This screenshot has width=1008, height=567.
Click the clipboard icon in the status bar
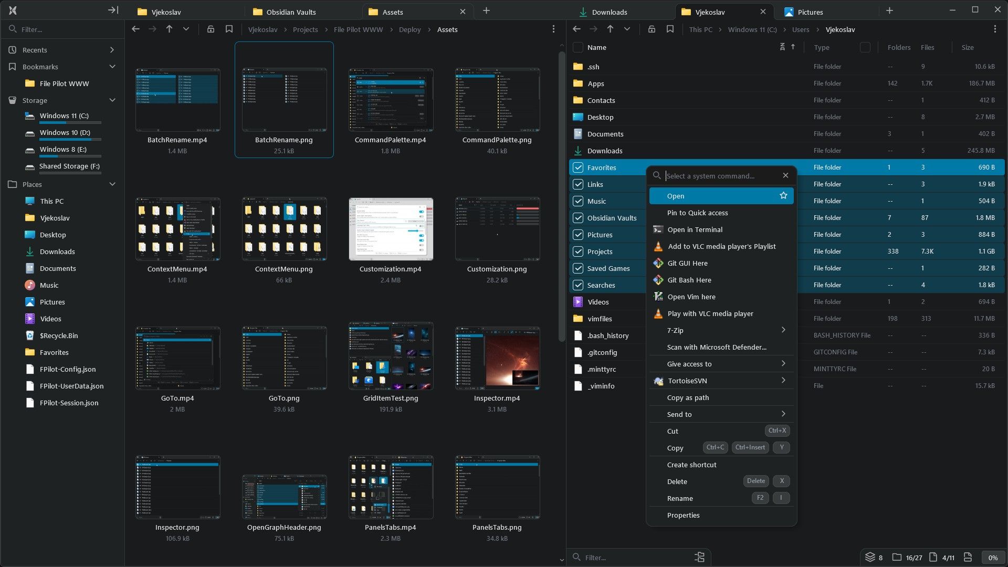968,557
